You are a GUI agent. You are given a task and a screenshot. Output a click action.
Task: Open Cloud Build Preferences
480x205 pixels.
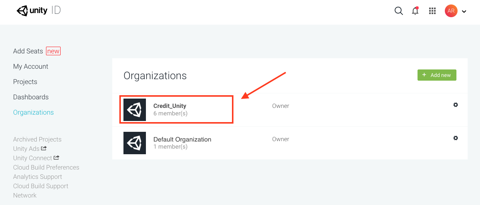coord(46,167)
